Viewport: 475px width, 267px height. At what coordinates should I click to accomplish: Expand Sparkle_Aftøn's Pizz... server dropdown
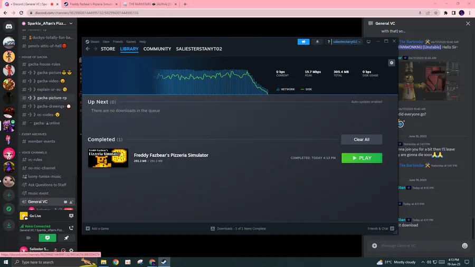(71, 23)
